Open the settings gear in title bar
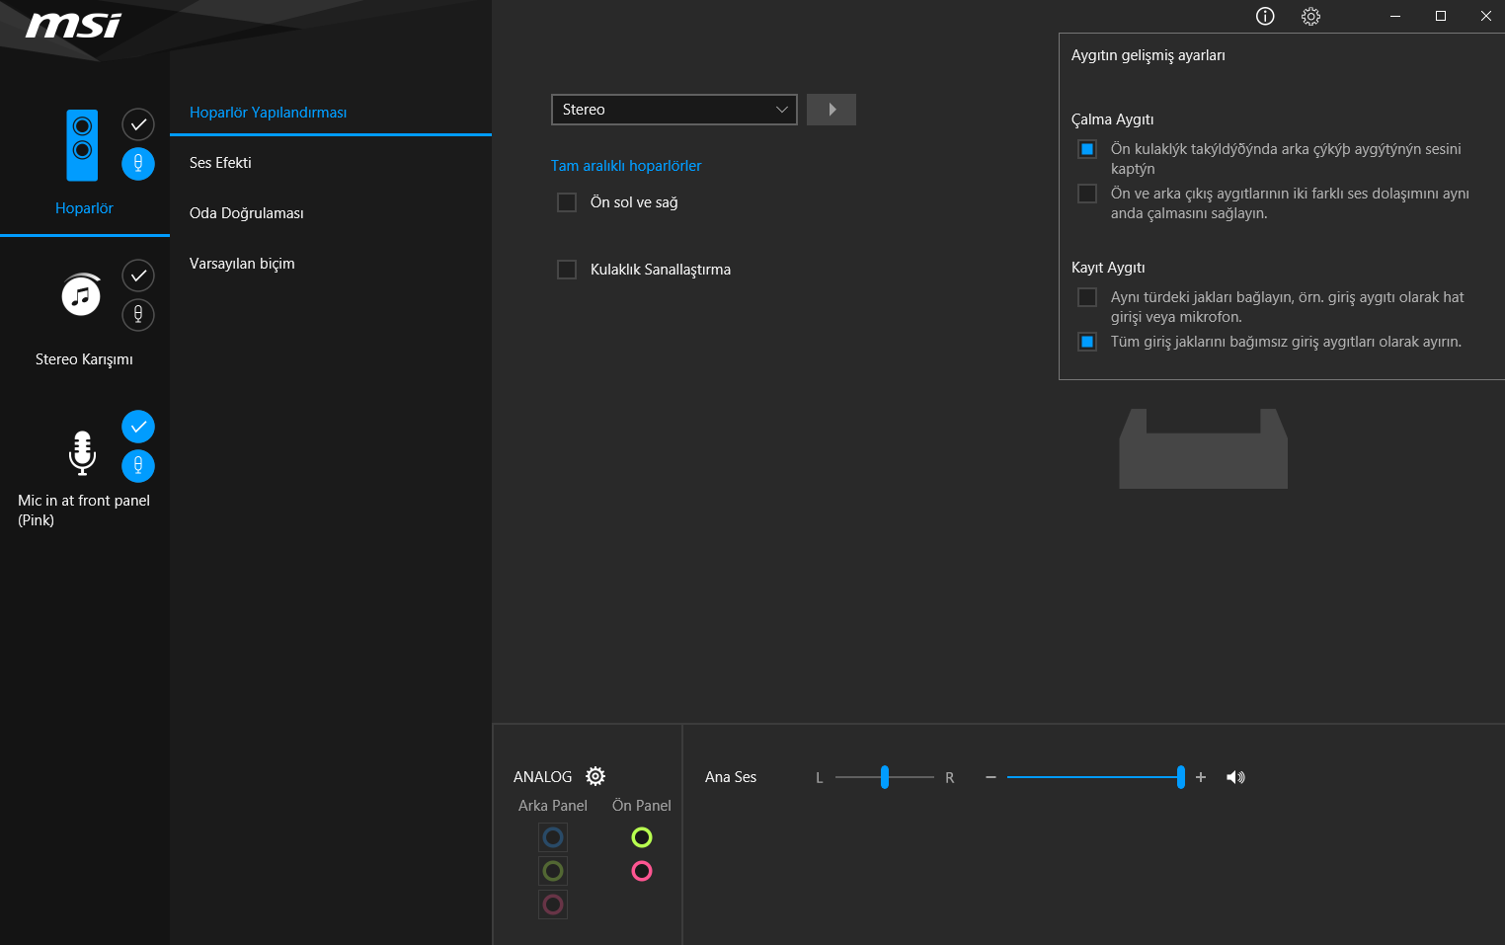1505x945 pixels. (x=1310, y=16)
